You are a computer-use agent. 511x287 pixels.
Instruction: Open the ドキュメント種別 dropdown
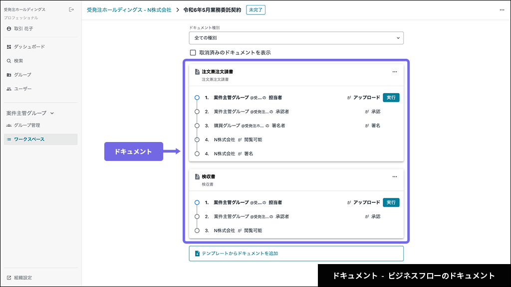click(296, 38)
